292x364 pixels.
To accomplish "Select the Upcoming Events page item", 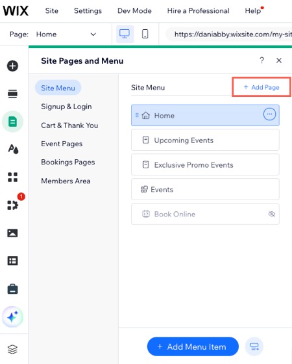I will pos(205,140).
